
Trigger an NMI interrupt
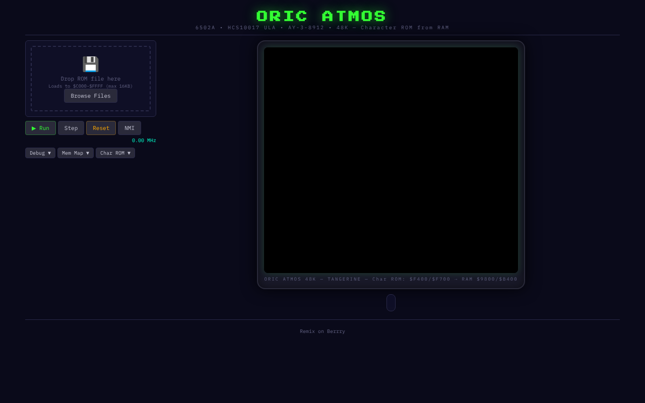(x=130, y=128)
